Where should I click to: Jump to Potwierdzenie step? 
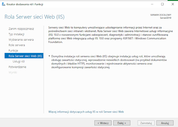[x=17, y=67]
